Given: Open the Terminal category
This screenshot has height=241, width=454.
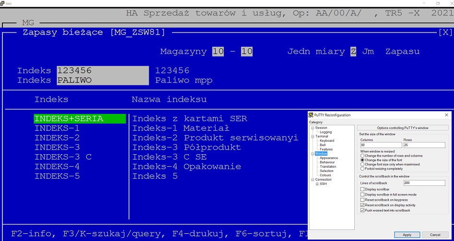Looking at the screenshot, I should [x=322, y=136].
